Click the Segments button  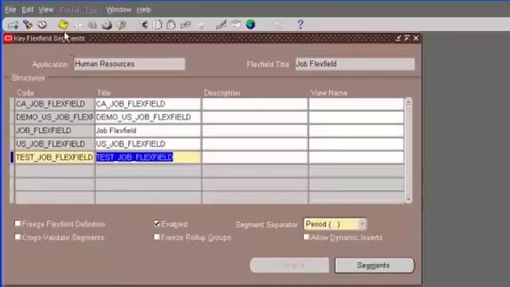click(x=375, y=265)
